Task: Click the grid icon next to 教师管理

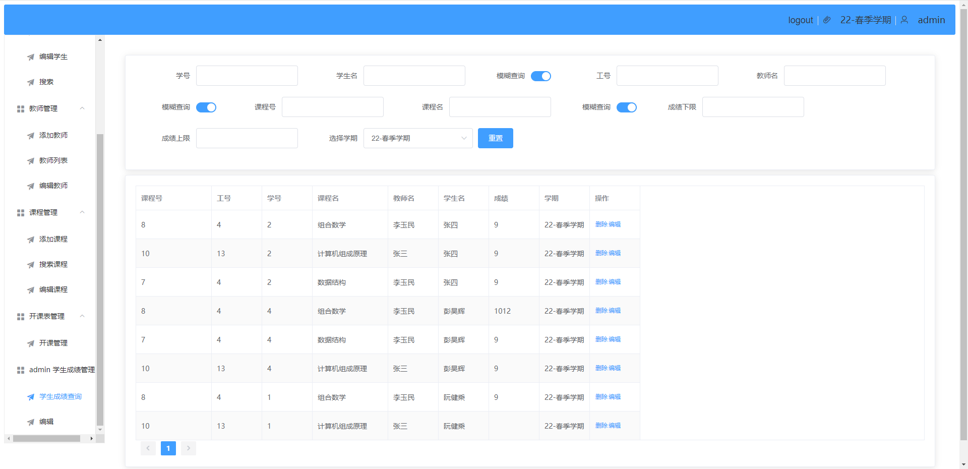Action: (21, 109)
